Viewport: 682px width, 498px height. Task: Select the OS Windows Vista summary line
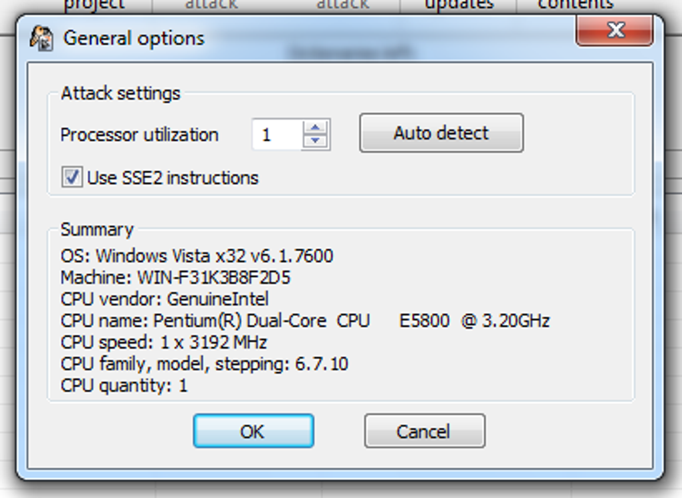point(197,256)
